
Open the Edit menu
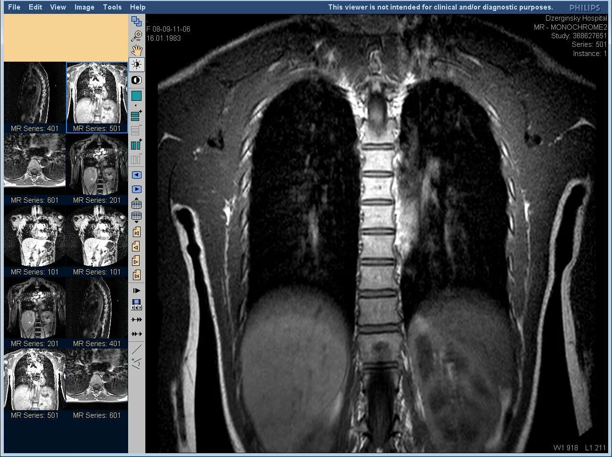(x=35, y=7)
